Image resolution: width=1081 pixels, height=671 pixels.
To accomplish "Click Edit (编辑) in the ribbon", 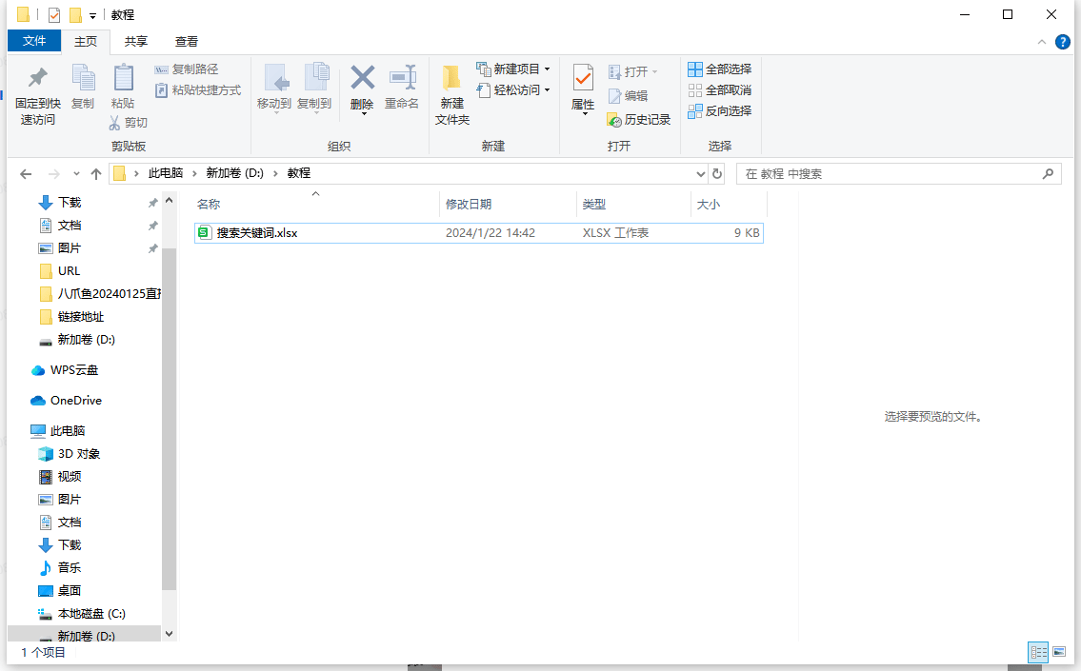I will coord(628,96).
